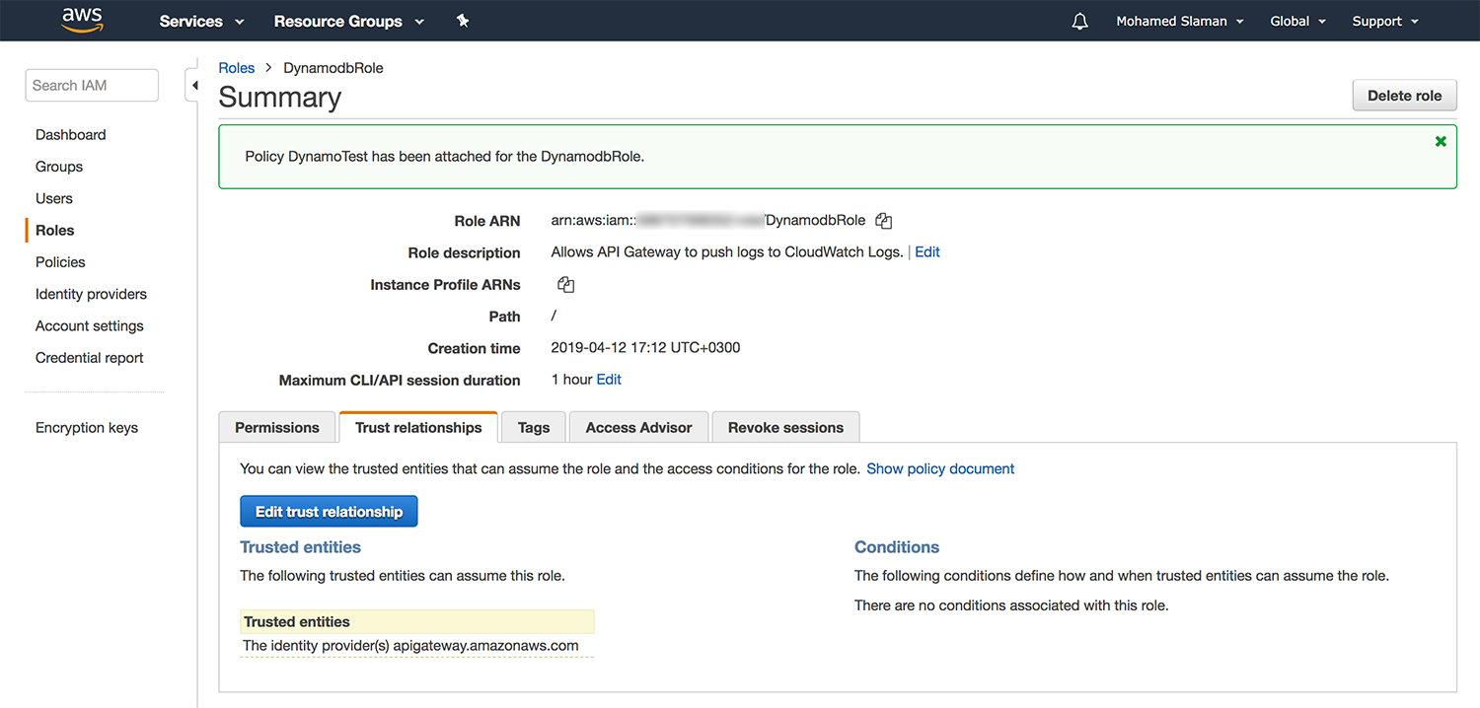Open the notifications bell icon

pos(1079,21)
